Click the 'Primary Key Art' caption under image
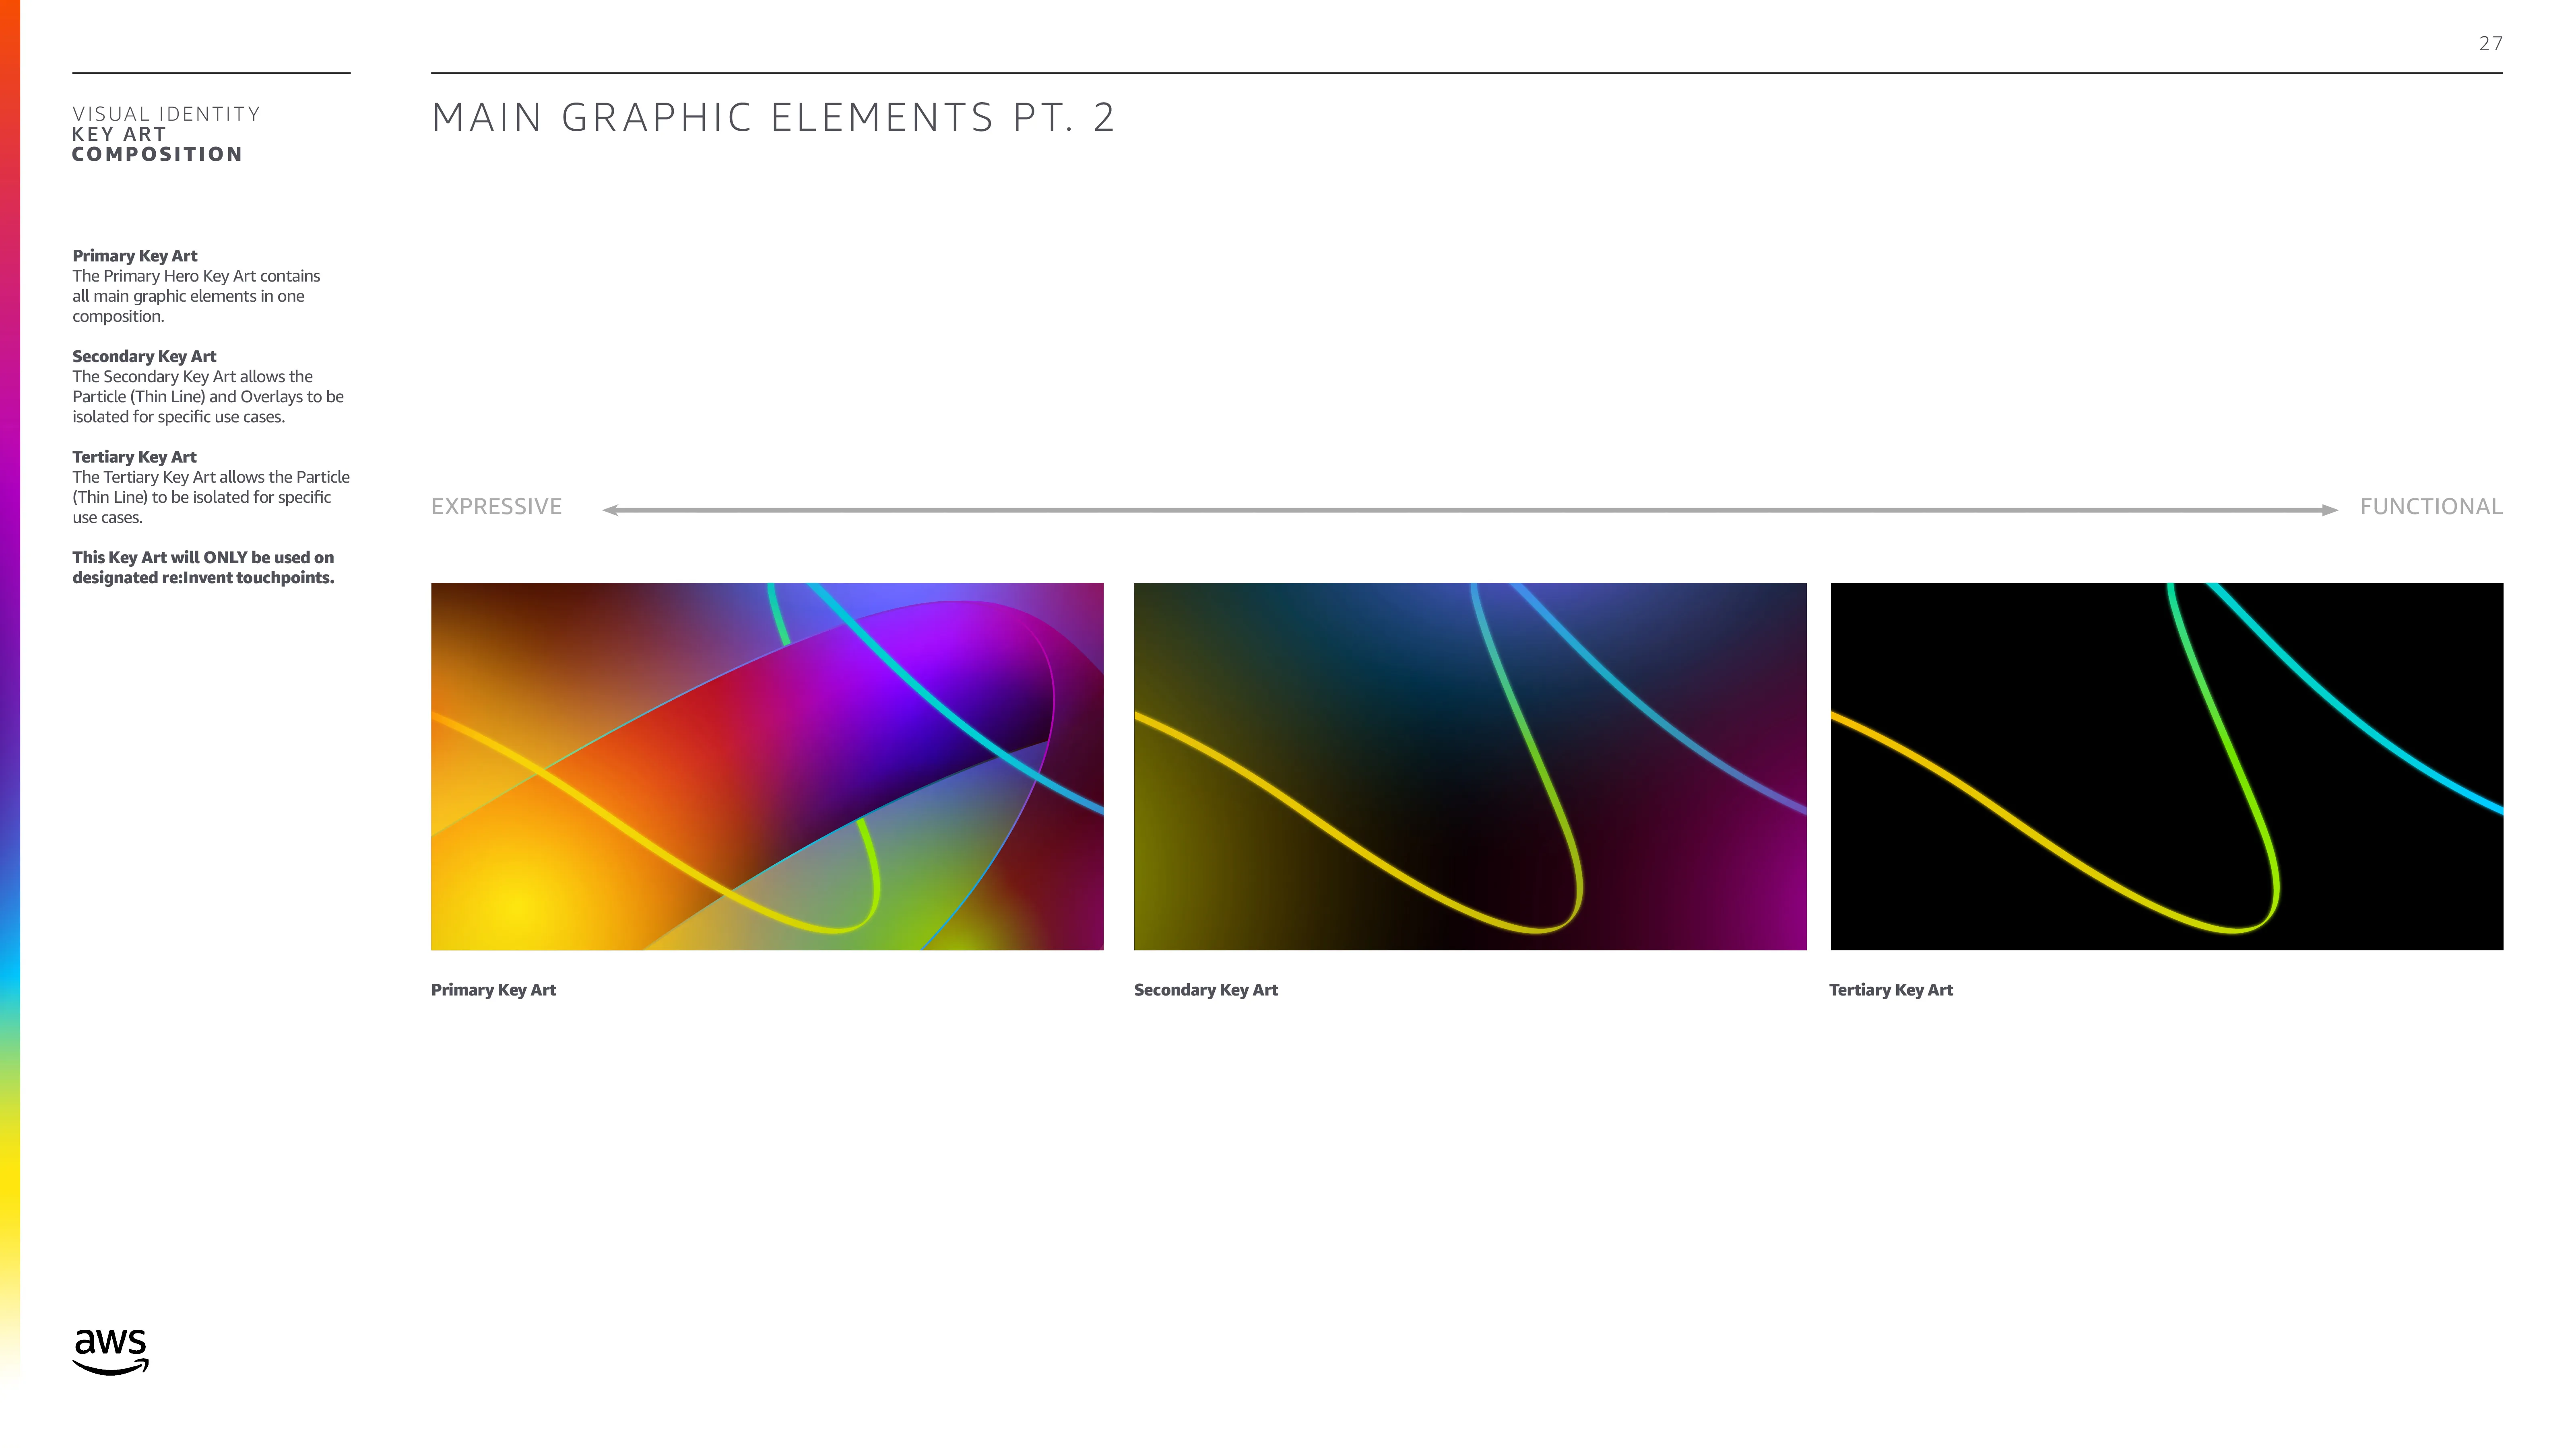Viewport: 2576px width, 1448px height. pos(493,990)
